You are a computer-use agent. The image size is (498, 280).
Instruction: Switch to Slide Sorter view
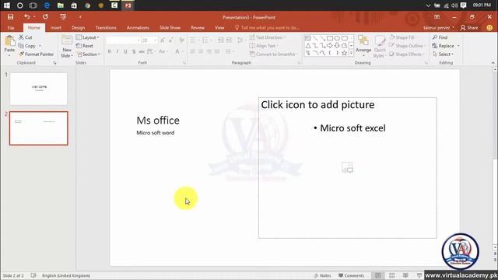(392, 275)
